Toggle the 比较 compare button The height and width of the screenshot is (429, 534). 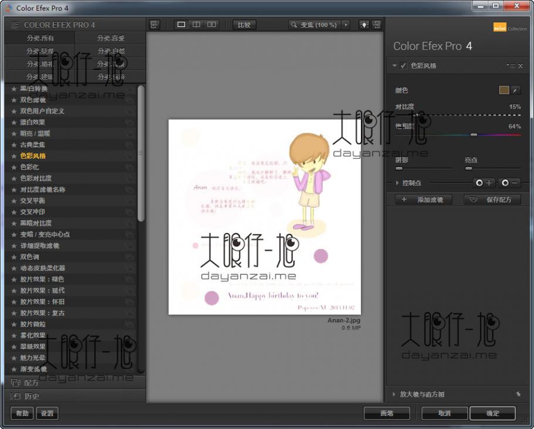point(244,25)
